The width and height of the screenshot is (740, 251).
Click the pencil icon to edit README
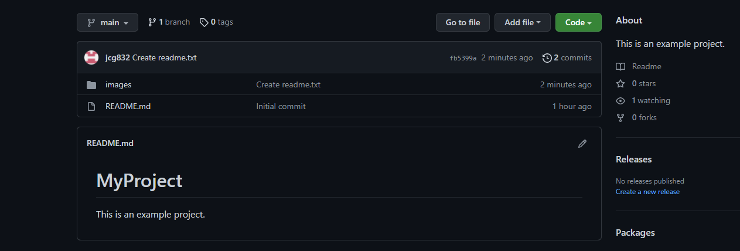[x=582, y=143]
